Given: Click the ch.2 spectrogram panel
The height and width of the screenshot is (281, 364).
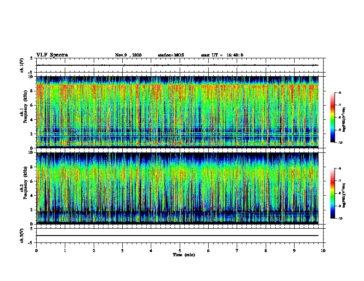Looking at the screenshot, I should click(x=177, y=188).
